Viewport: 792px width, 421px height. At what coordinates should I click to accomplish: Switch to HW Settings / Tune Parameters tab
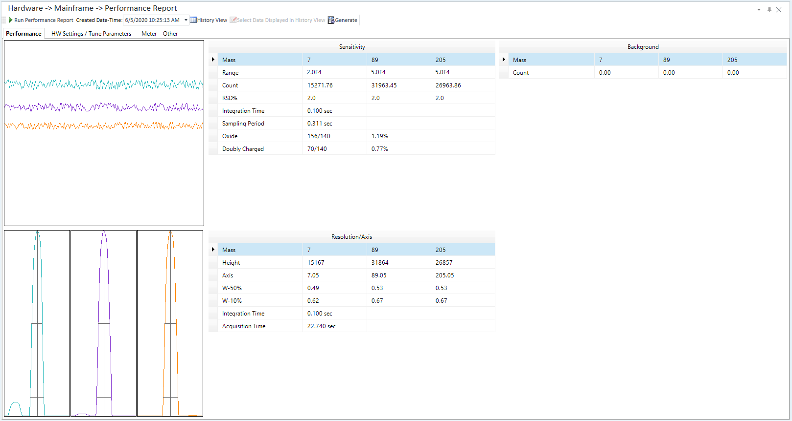click(91, 34)
